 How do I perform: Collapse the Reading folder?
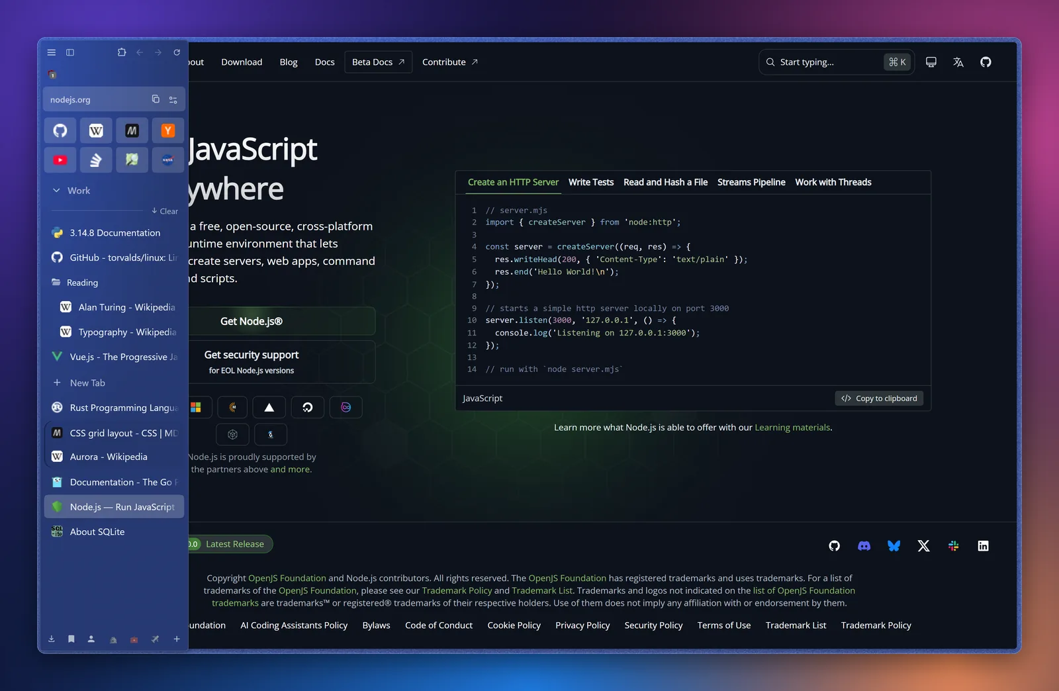[x=114, y=283]
